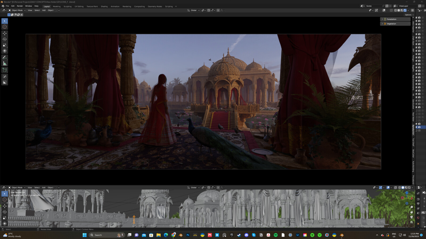Toggle X-ray in the bottom viewport header
The image size is (426, 239).
click(395, 187)
